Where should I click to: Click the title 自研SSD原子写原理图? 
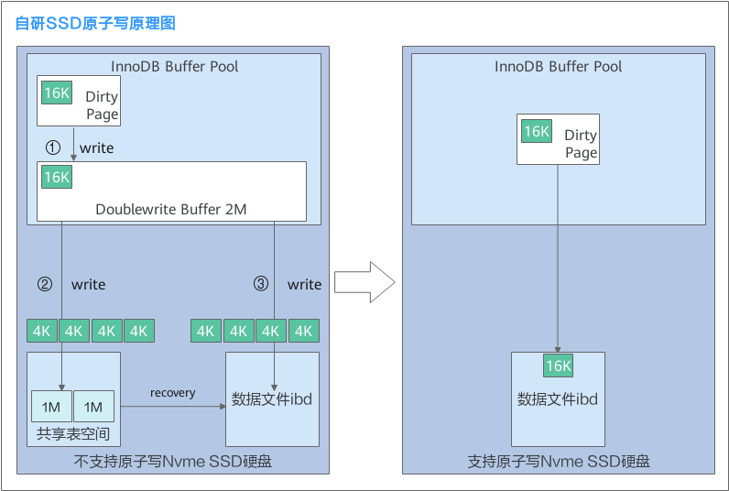95,23
